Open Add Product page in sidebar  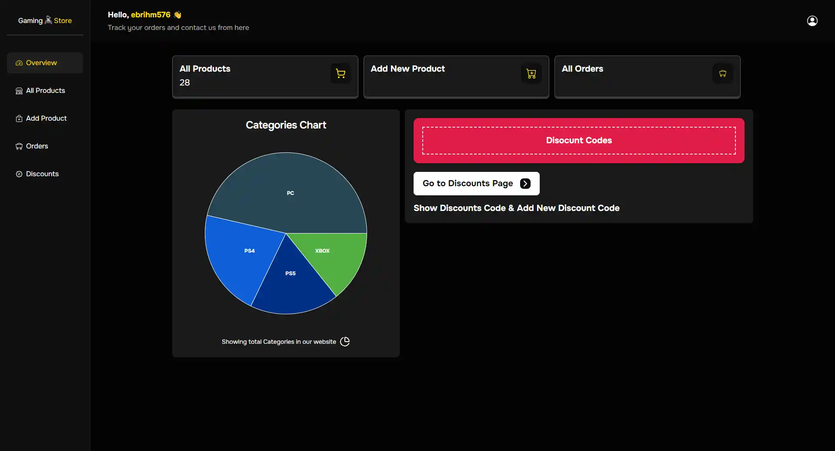[x=46, y=119]
